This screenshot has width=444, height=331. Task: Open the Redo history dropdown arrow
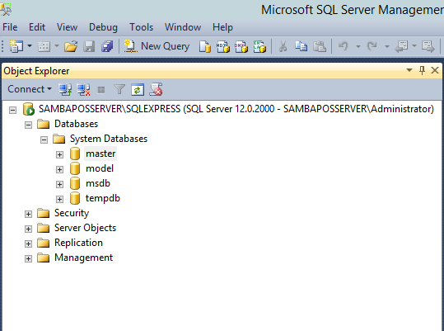point(387,46)
